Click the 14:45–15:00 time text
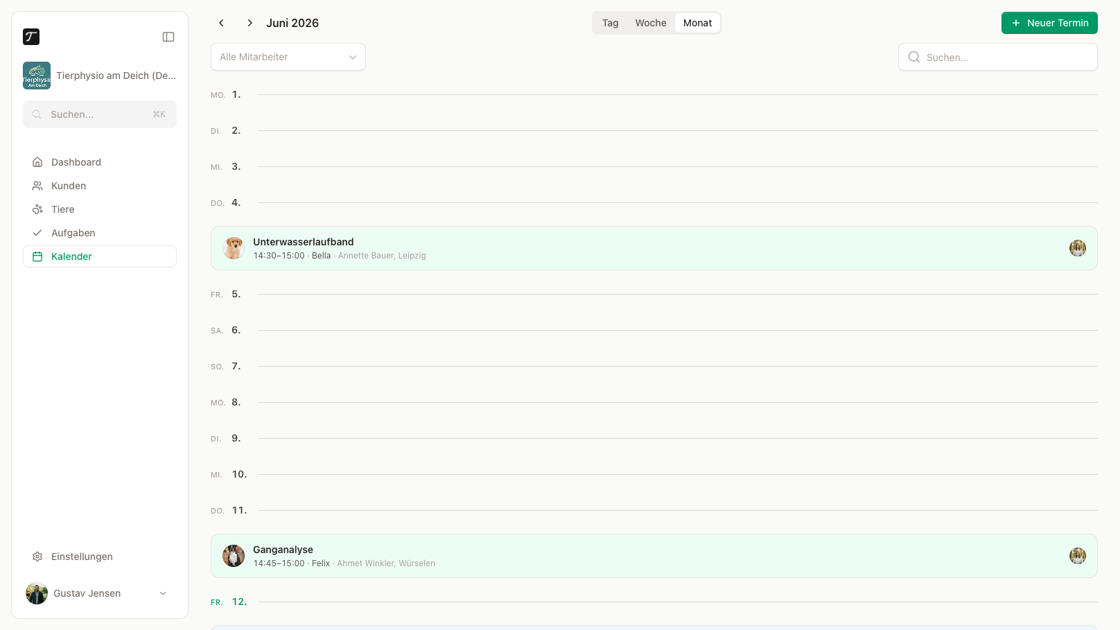The image size is (1120, 630). pos(279,563)
